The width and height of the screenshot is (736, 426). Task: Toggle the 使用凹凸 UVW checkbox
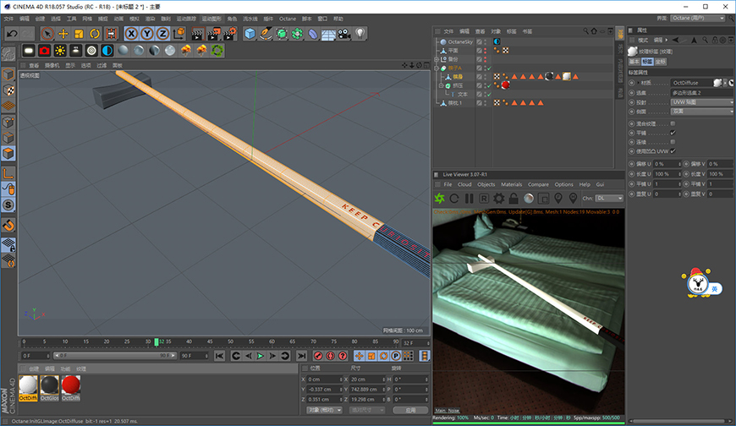(673, 151)
